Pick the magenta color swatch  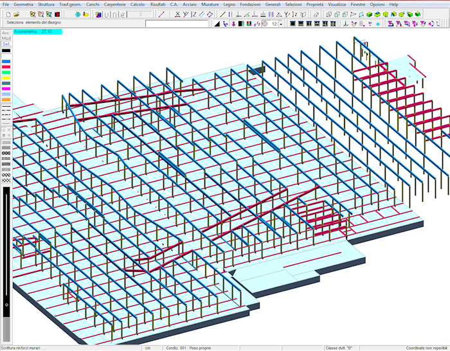point(6,89)
